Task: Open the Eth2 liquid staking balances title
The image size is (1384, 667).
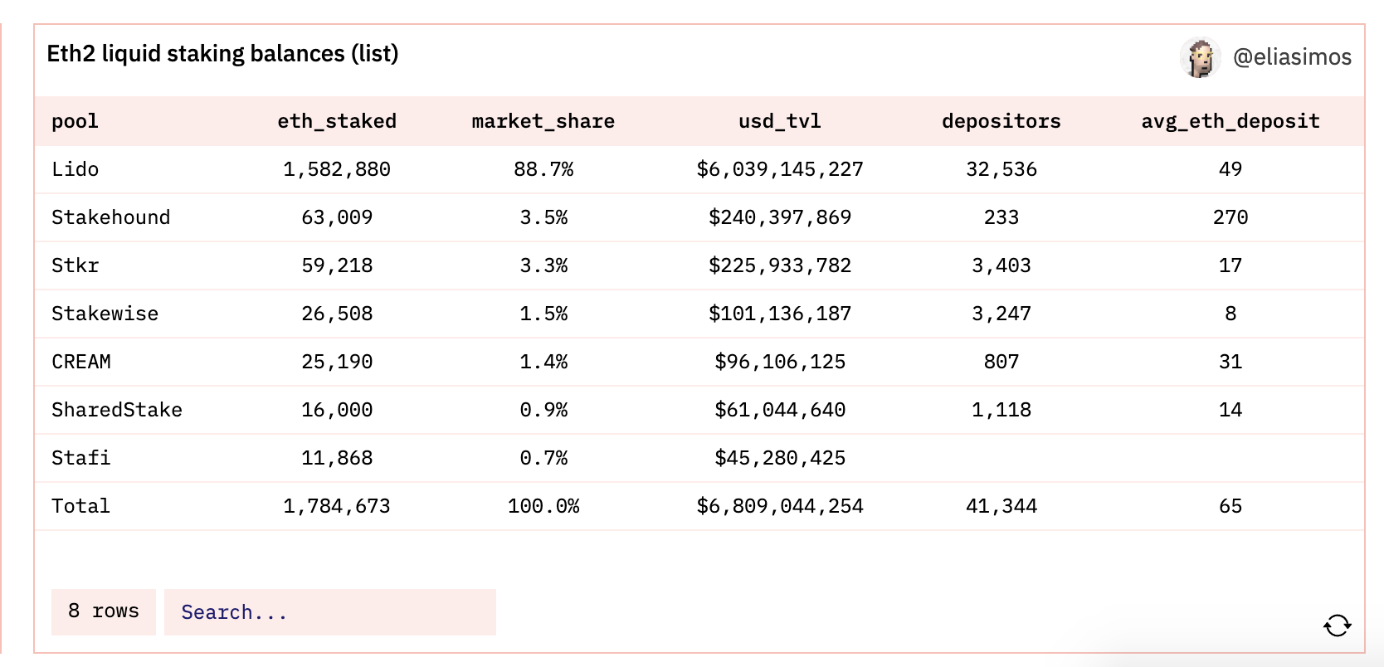Action: click(x=222, y=54)
